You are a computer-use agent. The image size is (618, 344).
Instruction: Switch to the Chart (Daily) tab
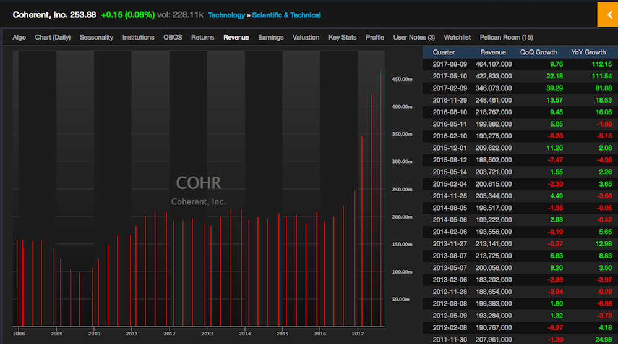point(53,38)
